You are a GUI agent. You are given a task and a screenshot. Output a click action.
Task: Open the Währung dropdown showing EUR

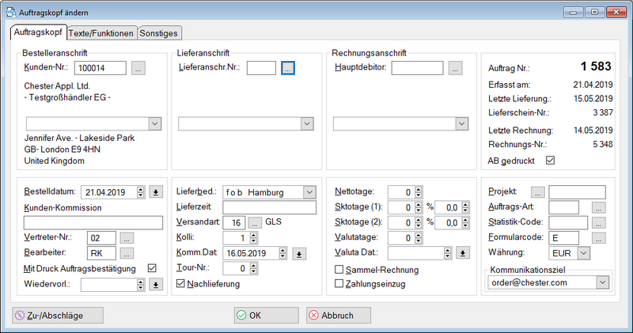[x=584, y=253]
